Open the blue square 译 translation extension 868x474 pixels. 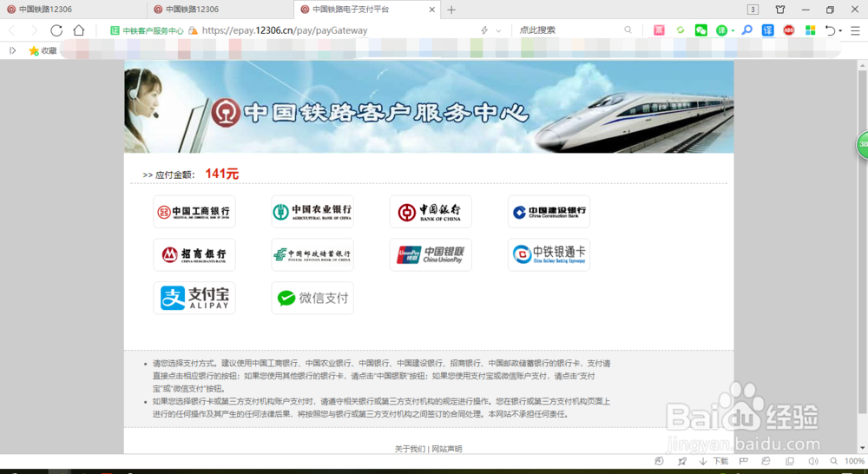pos(768,30)
